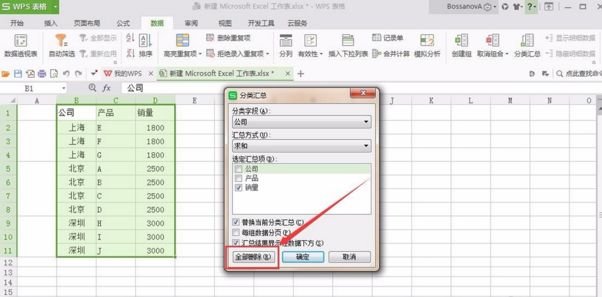The image size is (602, 297).
Task: Open the 分类字段 dropdown showing 公司
Action: pyautogui.click(x=302, y=123)
